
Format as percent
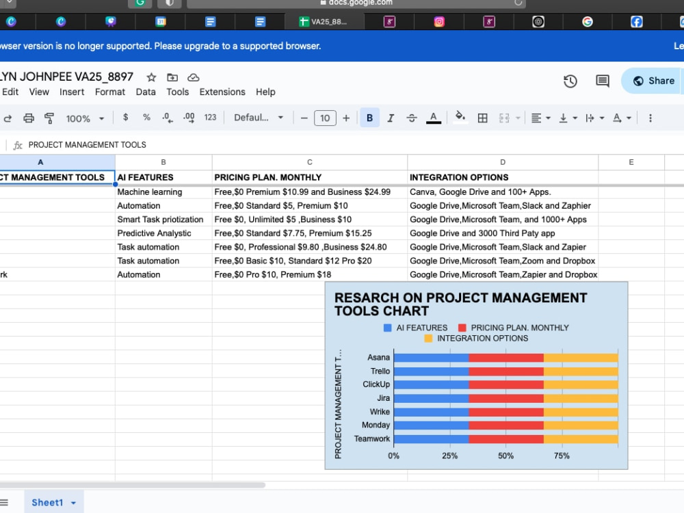[146, 118]
